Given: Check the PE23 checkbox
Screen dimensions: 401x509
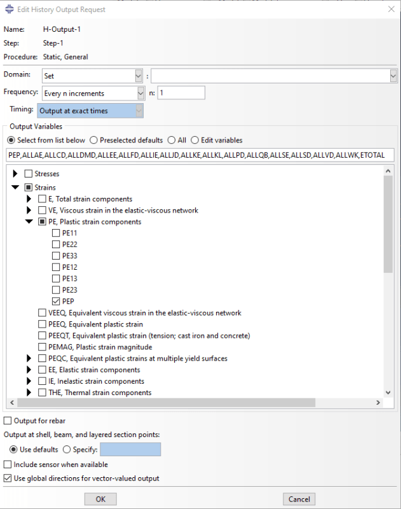Looking at the screenshot, I should [56, 289].
